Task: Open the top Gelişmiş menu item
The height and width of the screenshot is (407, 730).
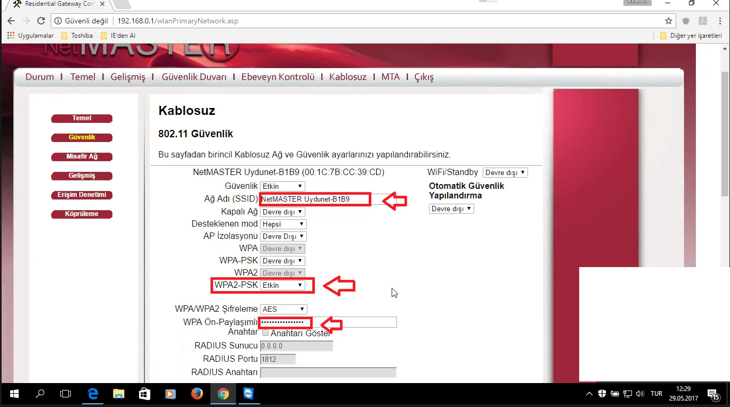Action: coord(128,77)
